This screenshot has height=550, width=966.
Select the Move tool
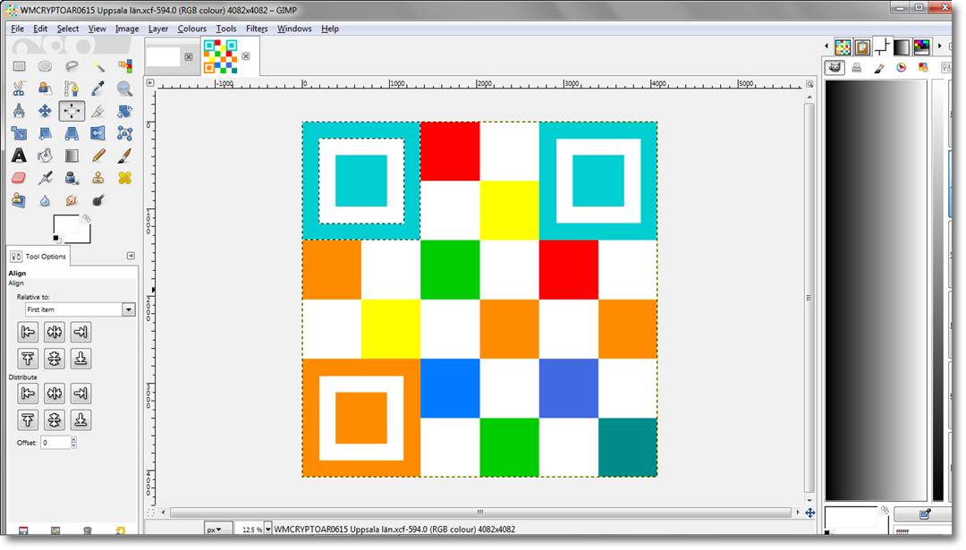45,111
